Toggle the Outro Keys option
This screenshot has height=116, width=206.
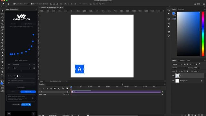click(x=26, y=105)
